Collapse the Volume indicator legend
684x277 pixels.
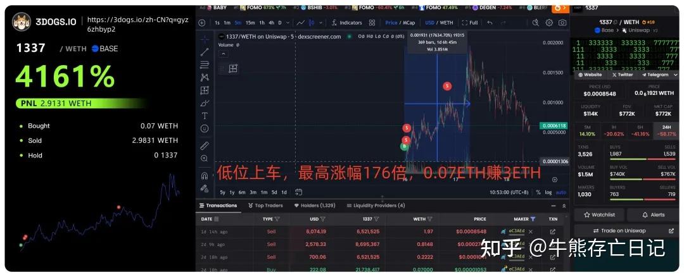coord(223,54)
